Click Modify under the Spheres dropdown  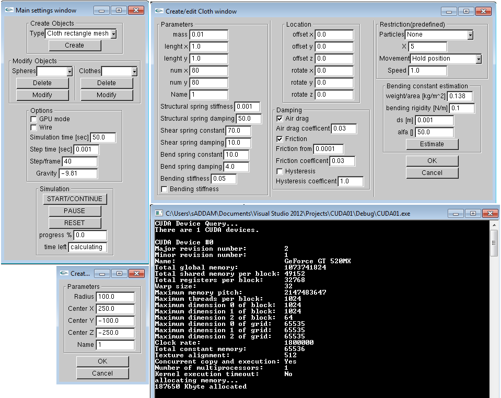(x=42, y=95)
